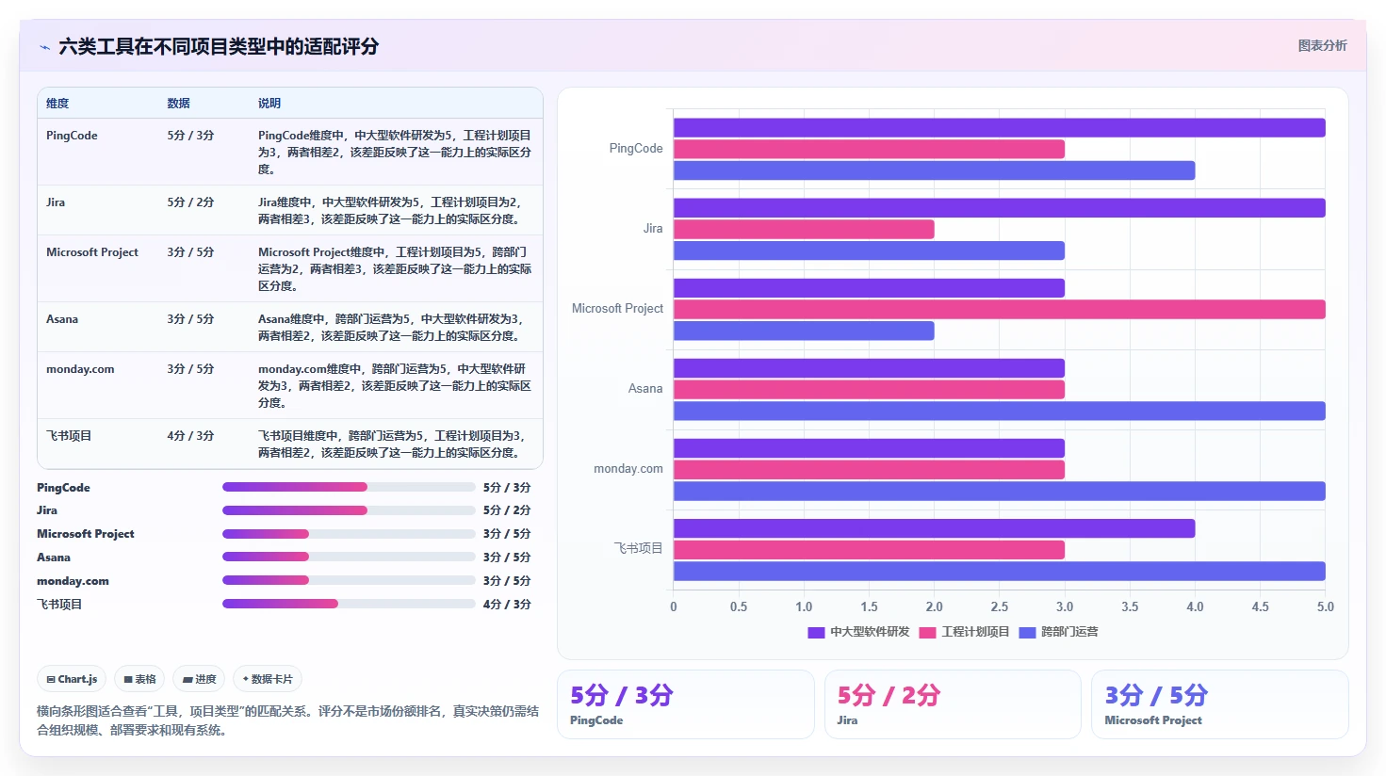This screenshot has width=1386, height=776.
Task: Click 飞书项目's purple bar in chart
Action: point(935,529)
